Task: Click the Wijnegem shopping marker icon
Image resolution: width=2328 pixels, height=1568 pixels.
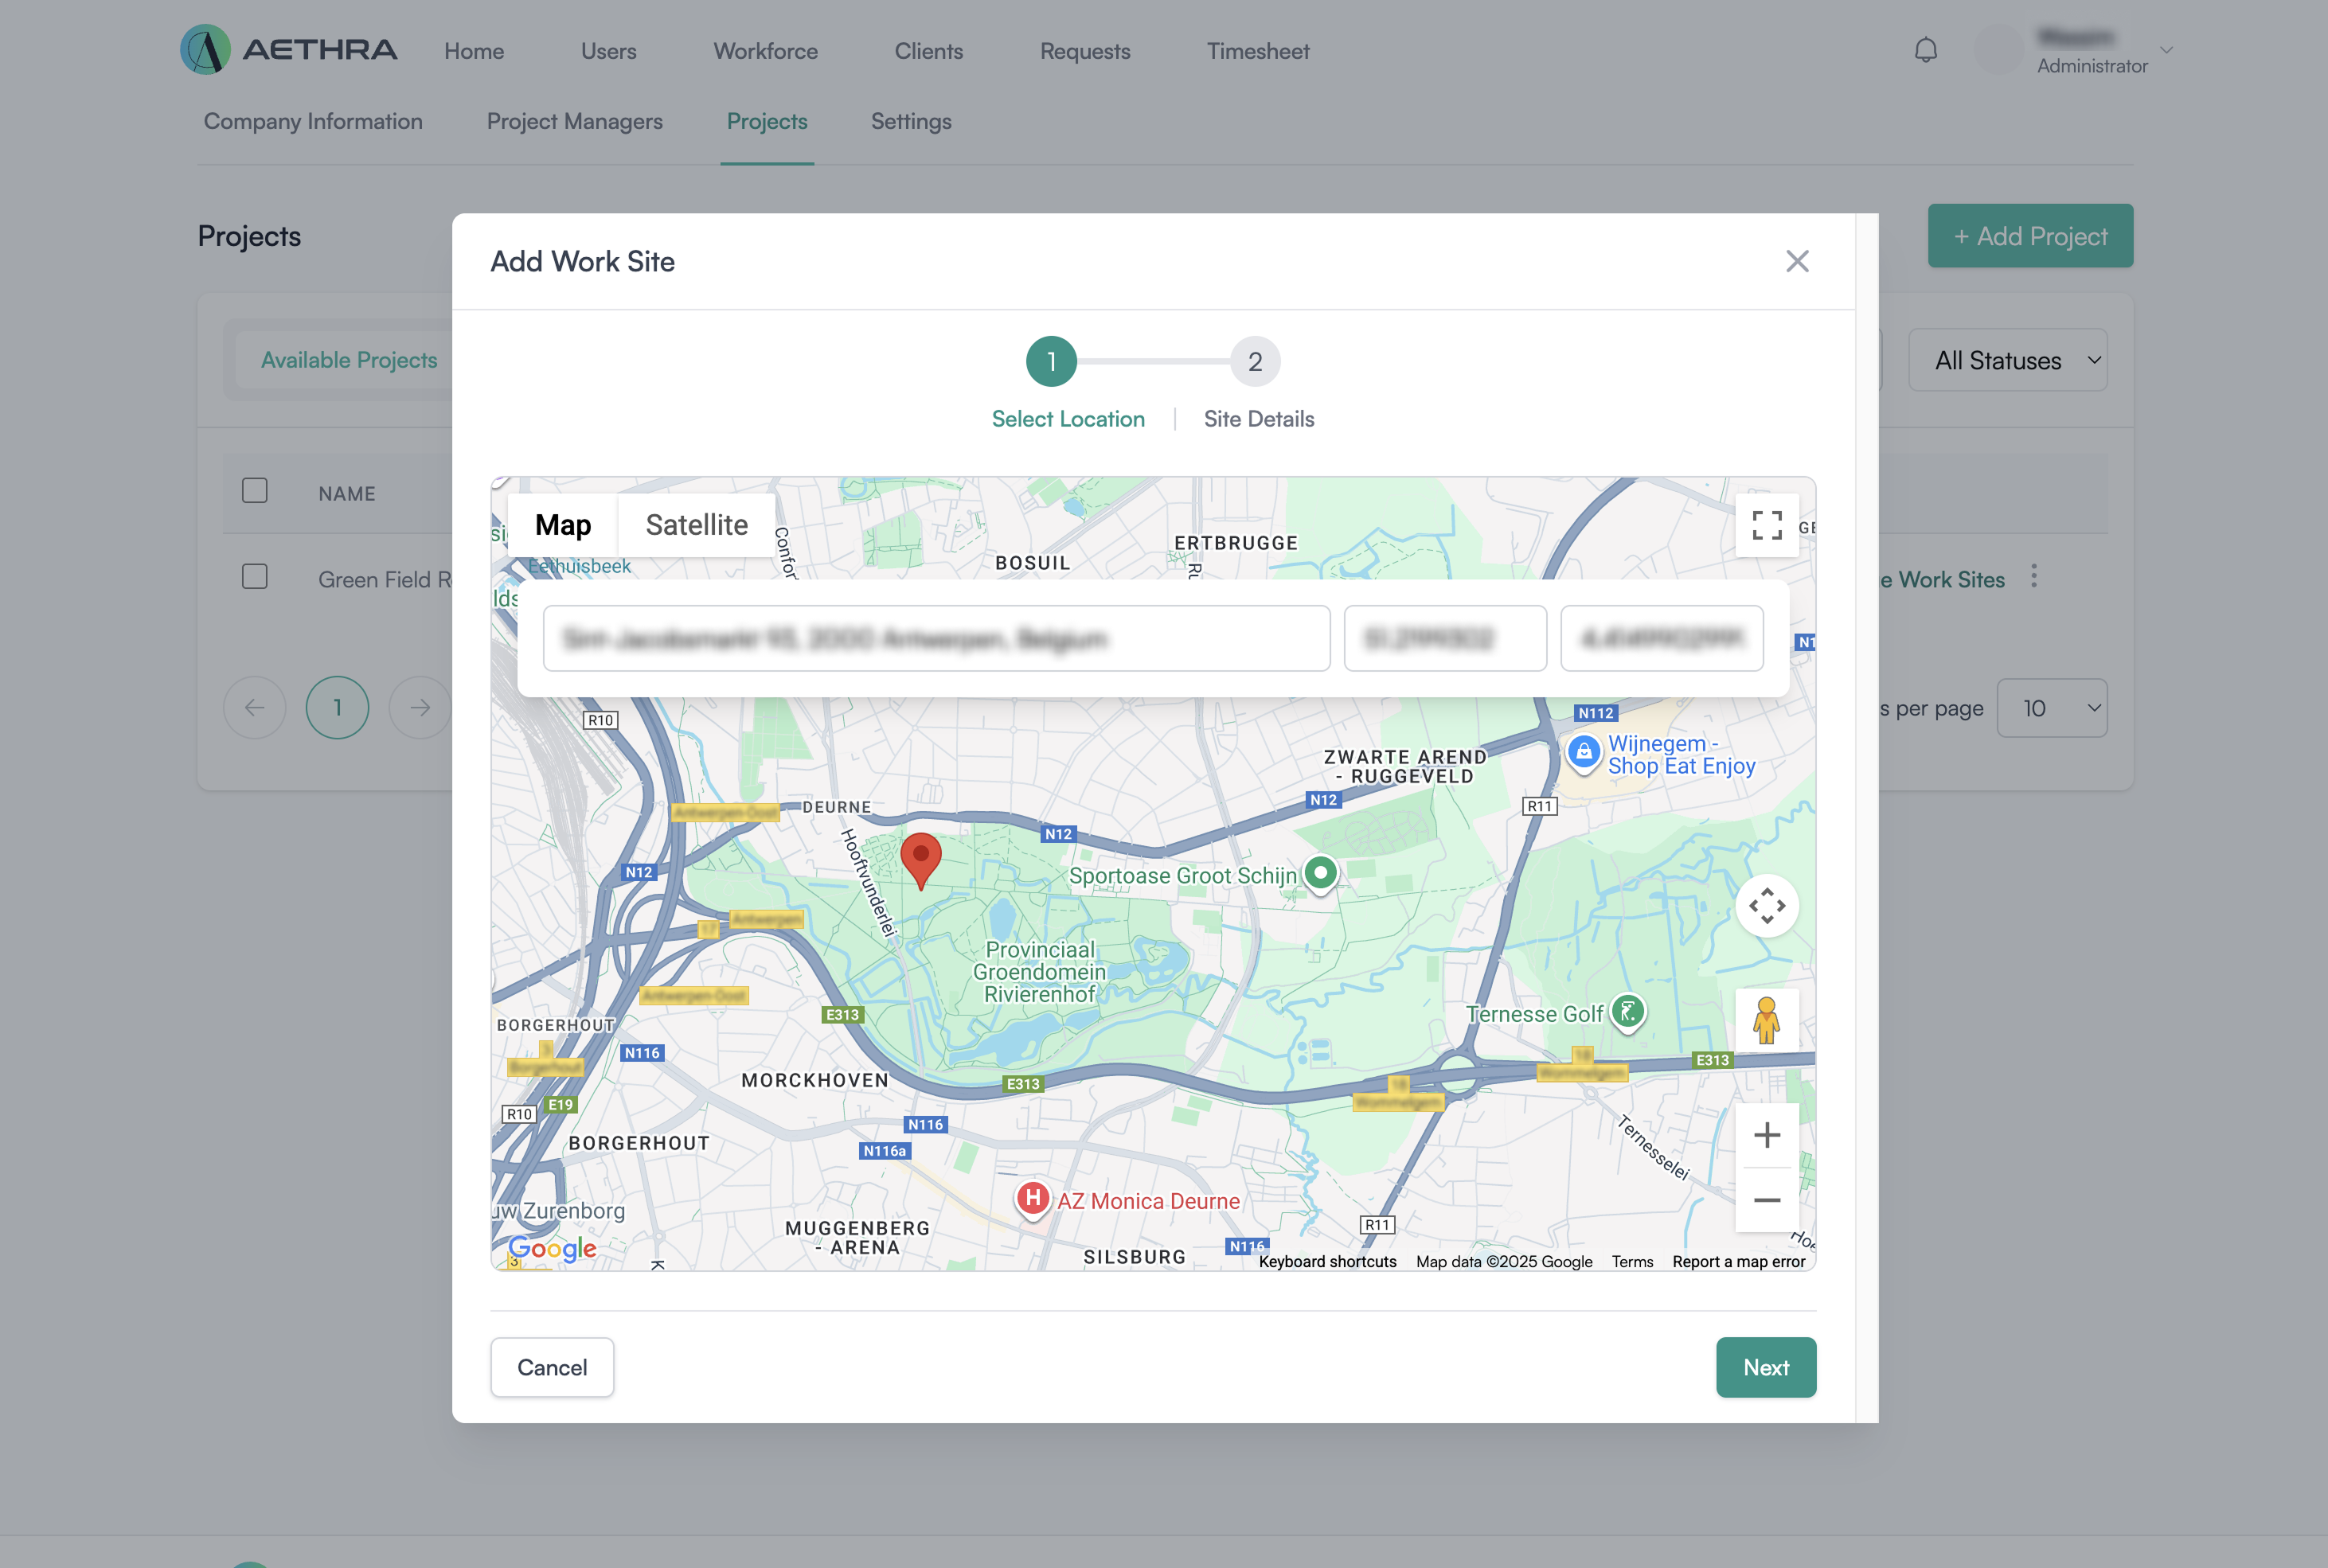Action: click(x=1583, y=752)
